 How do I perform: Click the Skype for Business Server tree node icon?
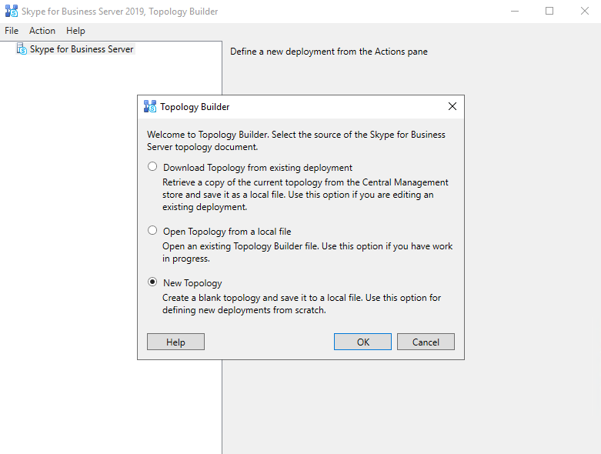point(22,49)
